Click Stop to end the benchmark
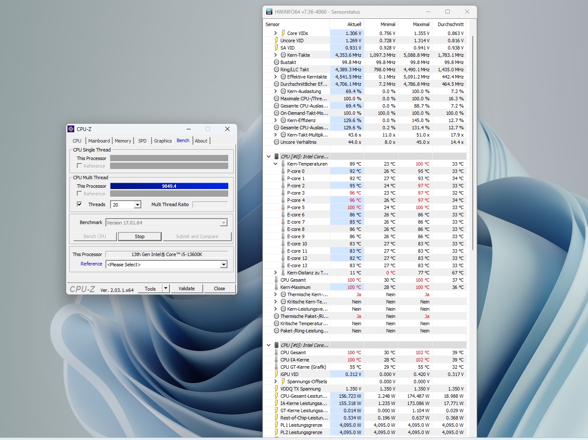 tap(140, 236)
